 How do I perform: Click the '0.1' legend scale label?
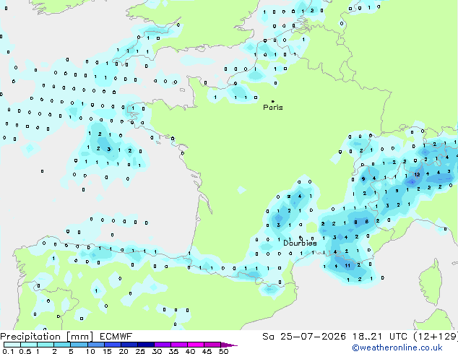point(8,351)
